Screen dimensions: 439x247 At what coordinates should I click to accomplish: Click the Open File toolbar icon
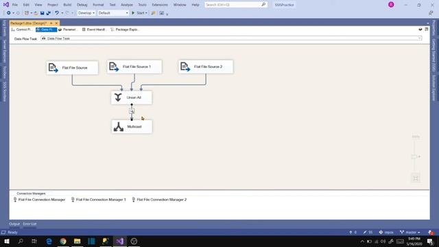pos(36,13)
